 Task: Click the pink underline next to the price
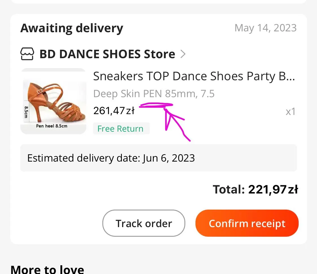click(156, 106)
